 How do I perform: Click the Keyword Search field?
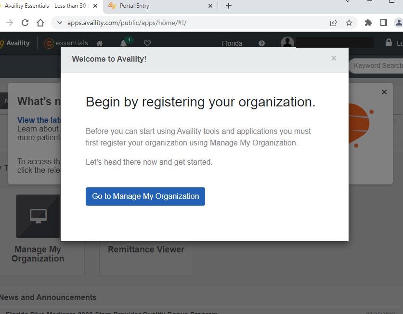coord(377,66)
